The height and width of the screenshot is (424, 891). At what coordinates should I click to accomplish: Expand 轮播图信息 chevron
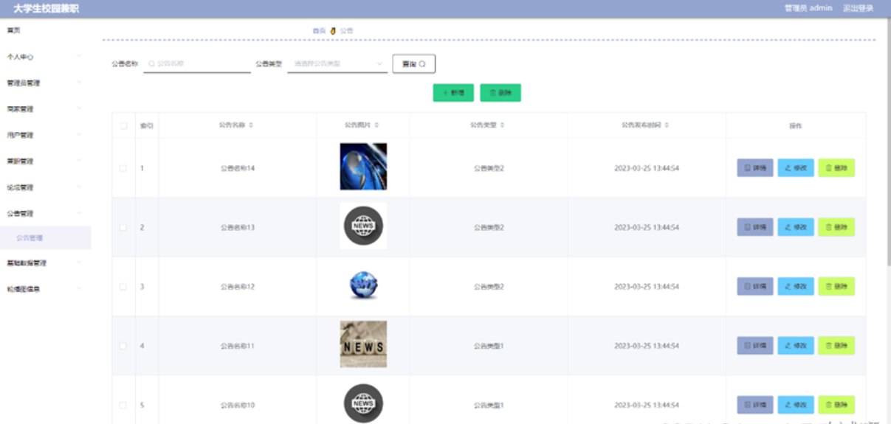click(79, 288)
